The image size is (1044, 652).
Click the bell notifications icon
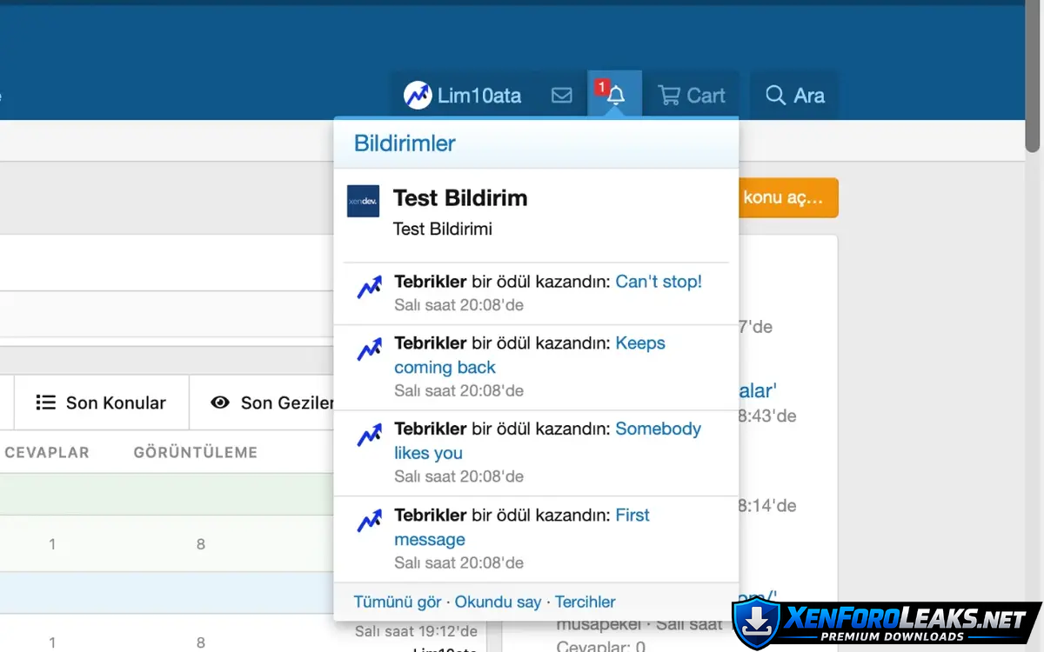tap(615, 95)
